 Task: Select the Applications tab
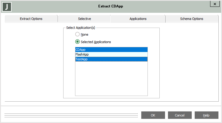pos(138,19)
